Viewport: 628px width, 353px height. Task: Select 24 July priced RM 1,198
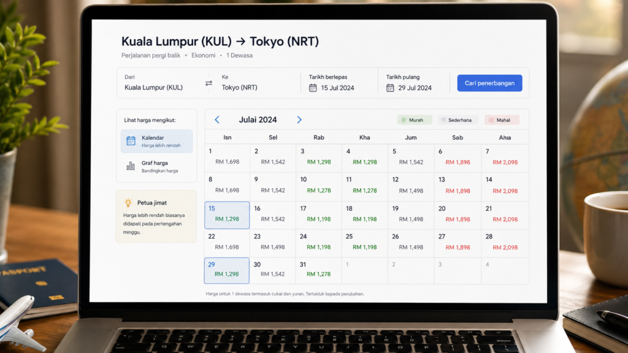319,243
